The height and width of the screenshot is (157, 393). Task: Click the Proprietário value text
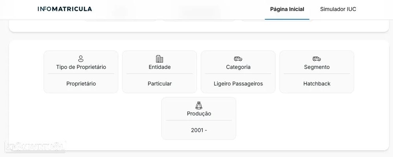click(81, 84)
